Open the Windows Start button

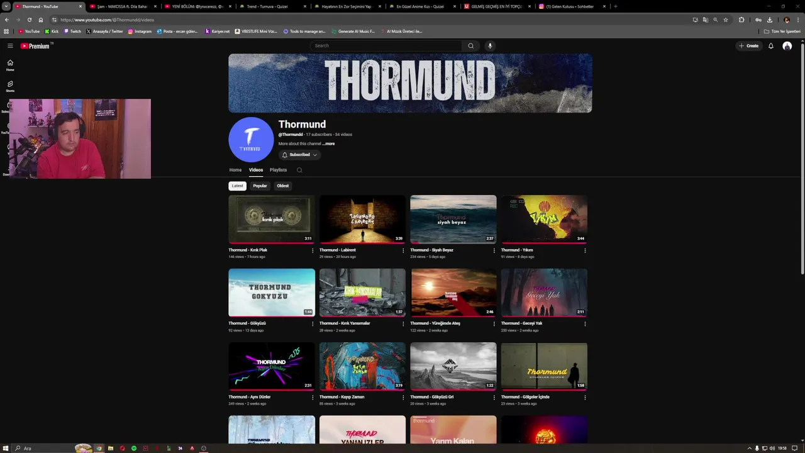[x=6, y=448]
